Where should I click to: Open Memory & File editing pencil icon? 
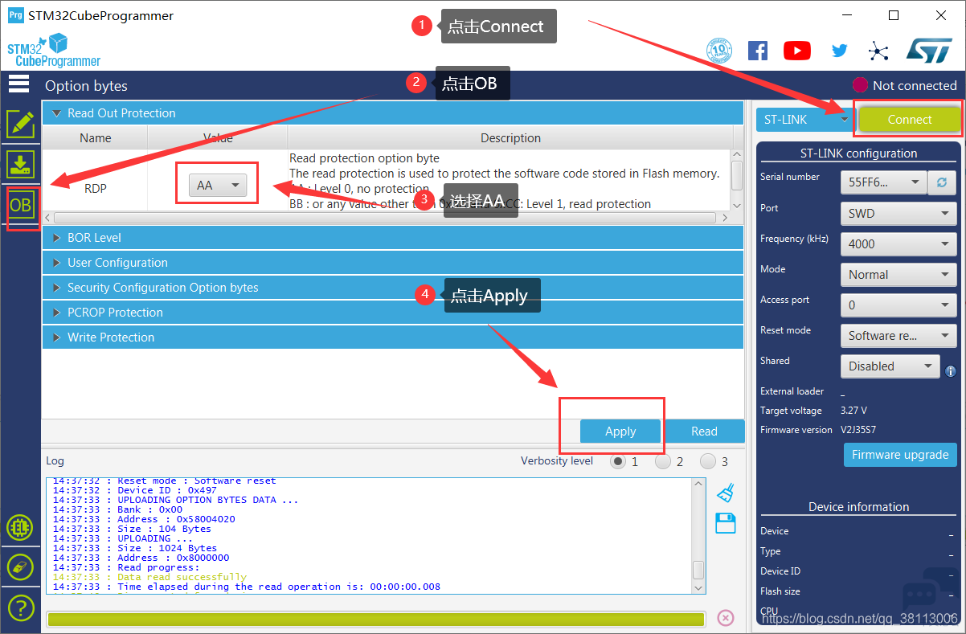tap(20, 123)
